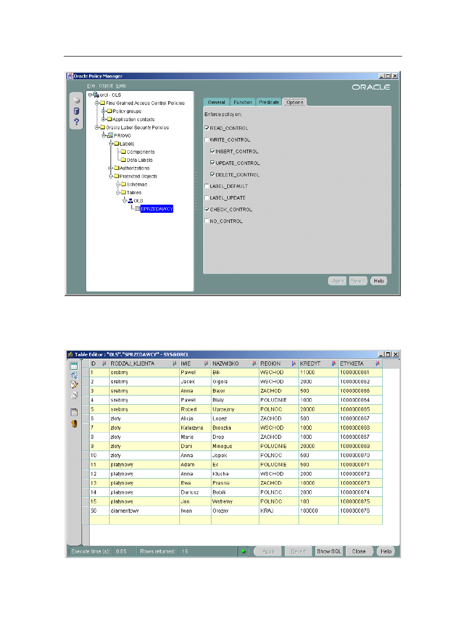
Task: Select the Data Labels tree item
Action: coord(139,160)
